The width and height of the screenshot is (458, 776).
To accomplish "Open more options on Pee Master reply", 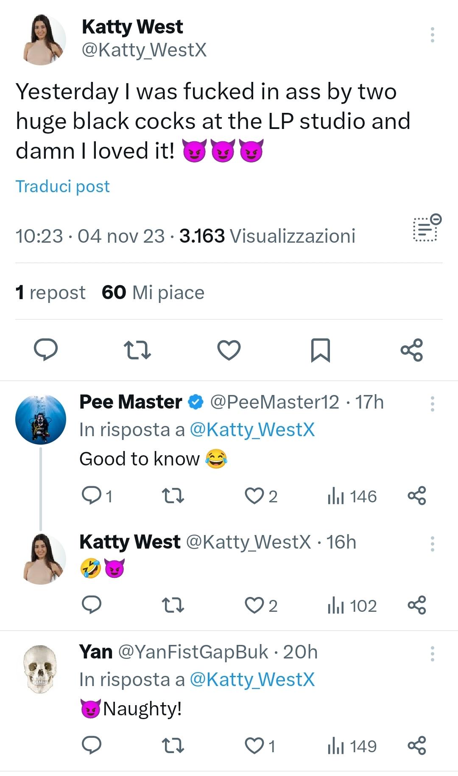I will [432, 404].
